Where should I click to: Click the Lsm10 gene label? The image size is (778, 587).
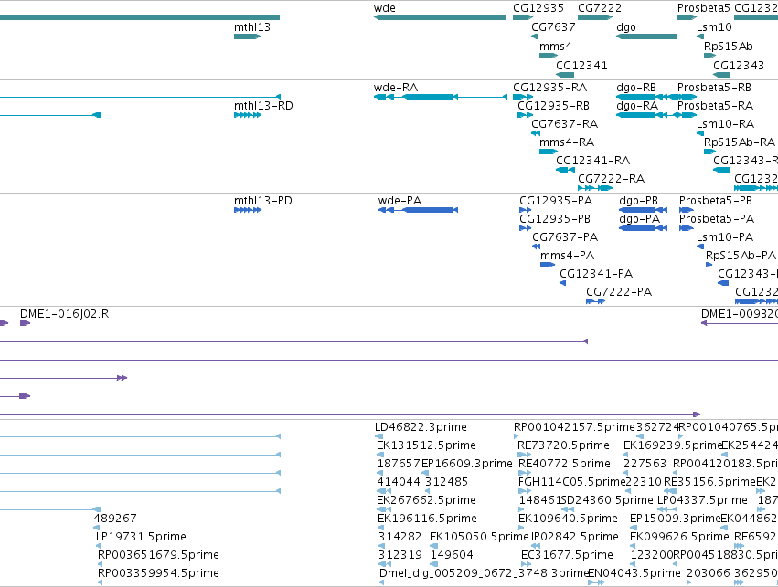coord(714,27)
